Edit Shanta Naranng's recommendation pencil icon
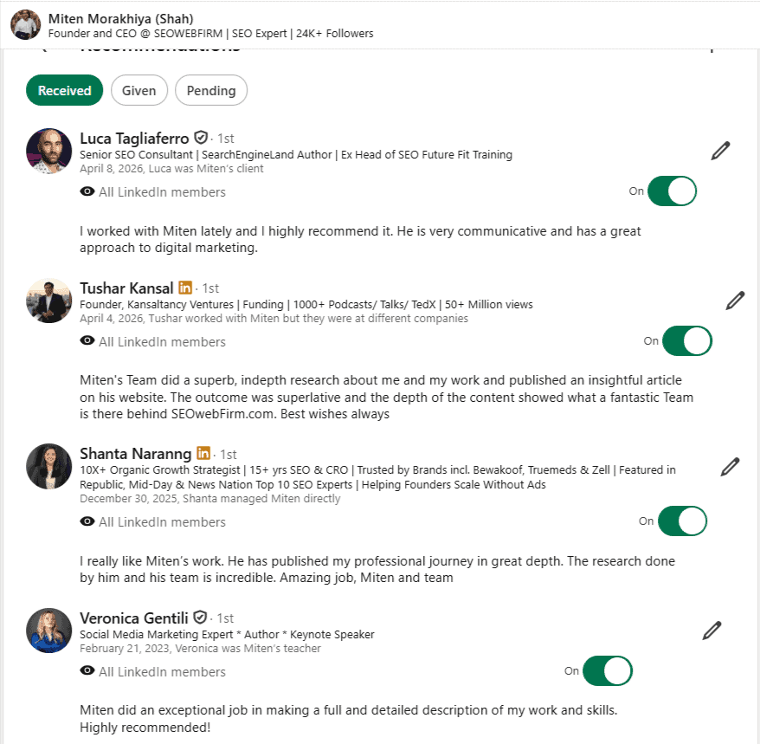Screen dimensions: 760x744 (x=730, y=467)
